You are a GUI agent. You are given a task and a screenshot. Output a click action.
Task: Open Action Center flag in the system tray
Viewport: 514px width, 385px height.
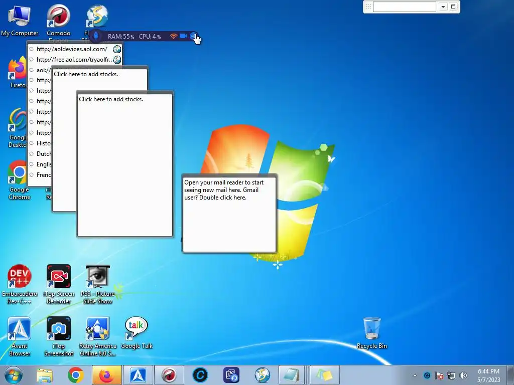point(439,375)
